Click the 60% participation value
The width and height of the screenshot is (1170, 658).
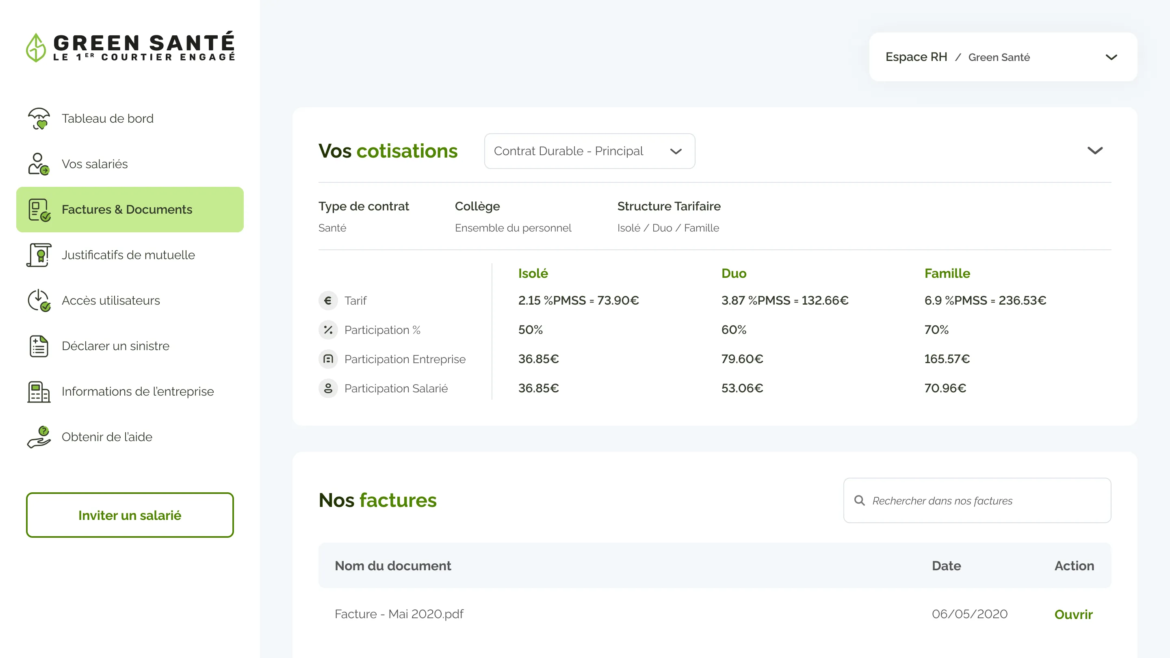[x=734, y=330]
